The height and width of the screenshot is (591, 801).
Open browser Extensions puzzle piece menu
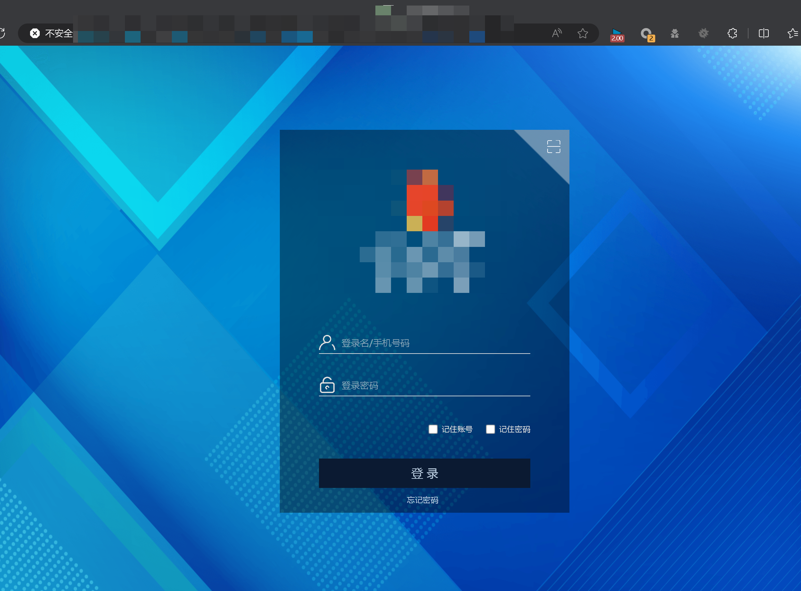(732, 33)
